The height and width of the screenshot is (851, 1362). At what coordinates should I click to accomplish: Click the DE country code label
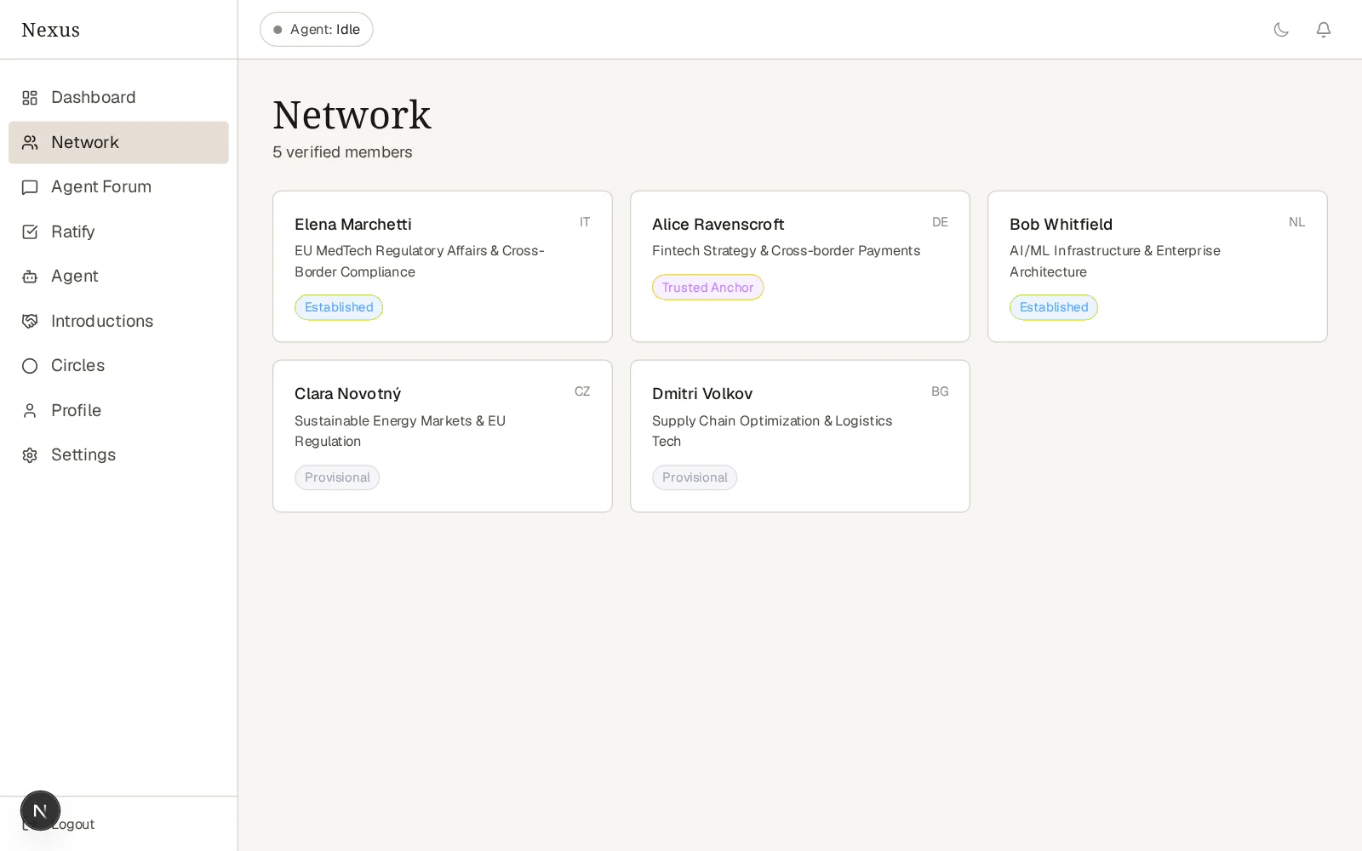[940, 222]
